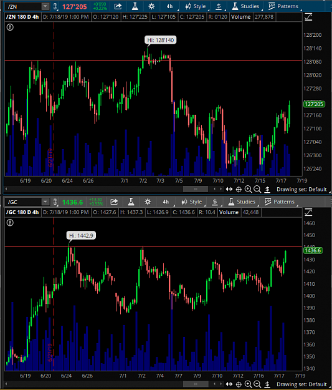The image size is (332, 390).
Task: Click Hi: 1442.9 bubble on /GC chart
Action: click(81, 235)
